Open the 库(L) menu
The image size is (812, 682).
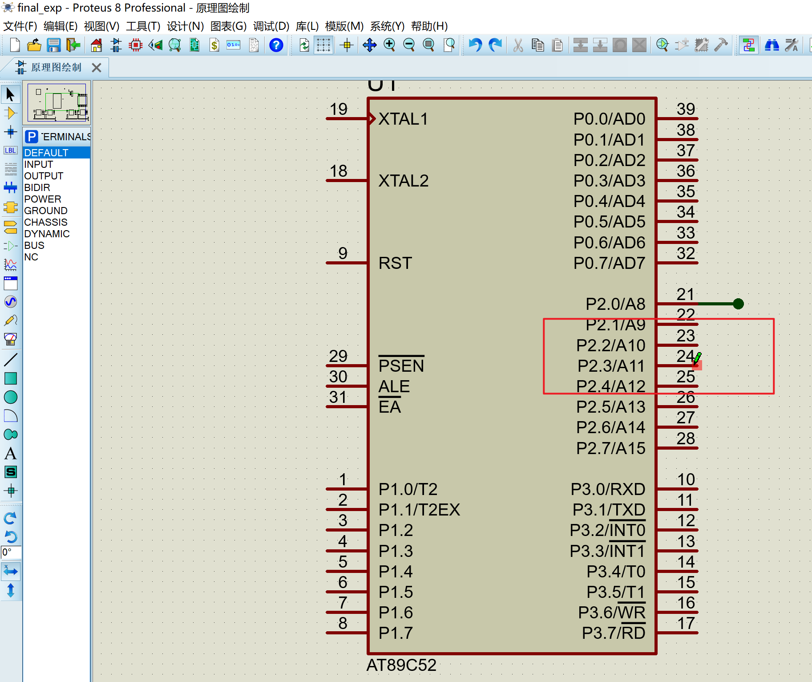coord(307,26)
